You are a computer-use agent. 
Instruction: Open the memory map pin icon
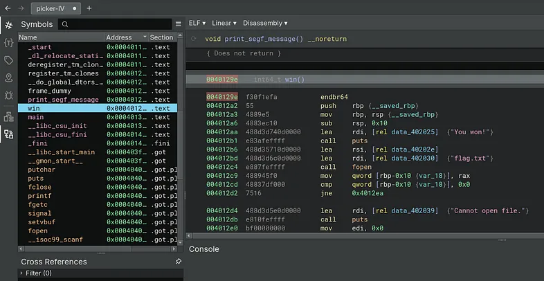point(9,78)
